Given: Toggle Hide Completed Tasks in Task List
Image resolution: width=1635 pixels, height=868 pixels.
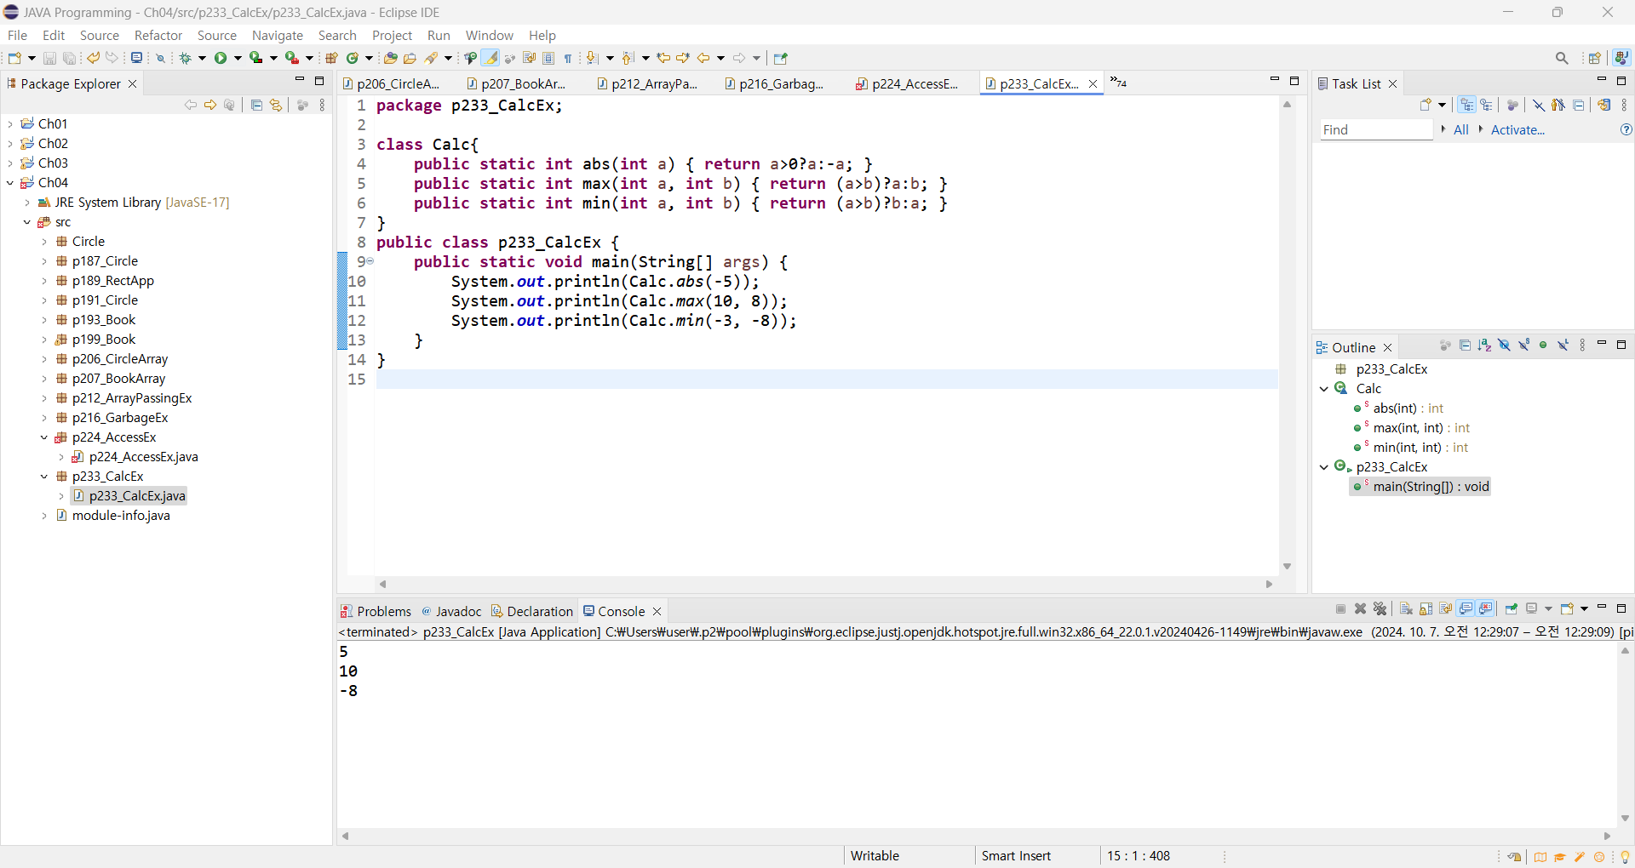Looking at the screenshot, I should point(1539,105).
